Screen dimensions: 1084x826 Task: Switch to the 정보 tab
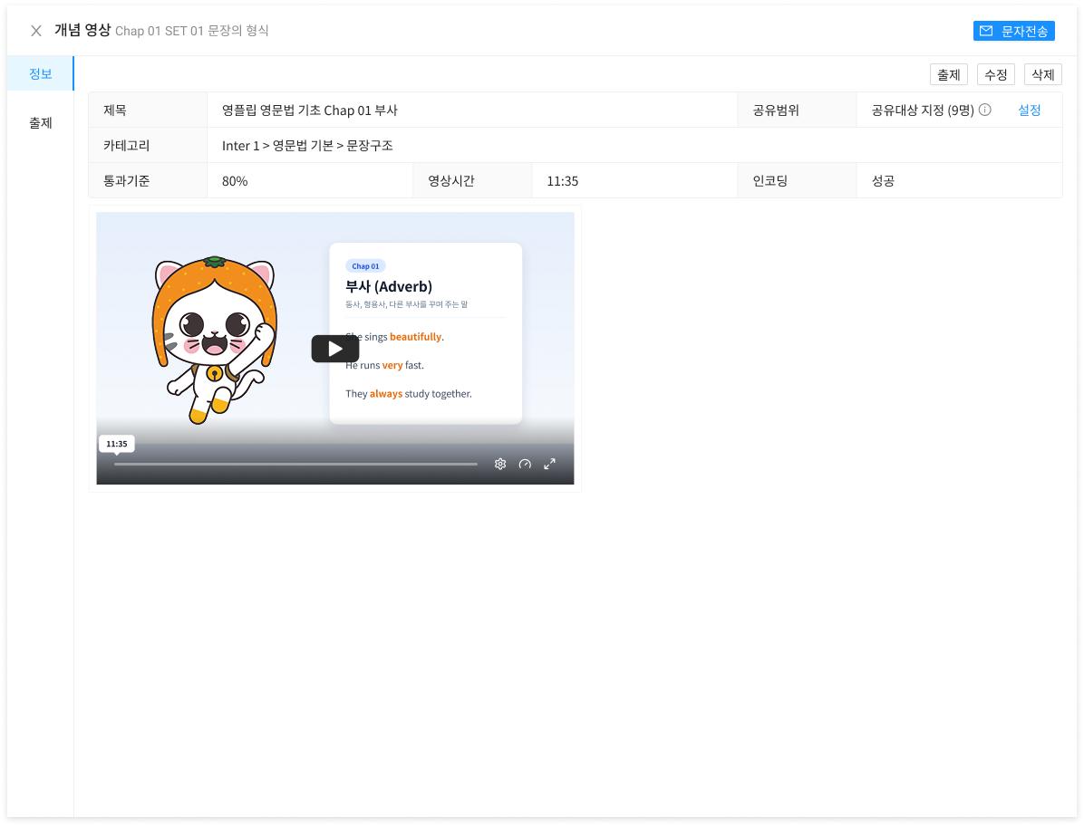(40, 74)
